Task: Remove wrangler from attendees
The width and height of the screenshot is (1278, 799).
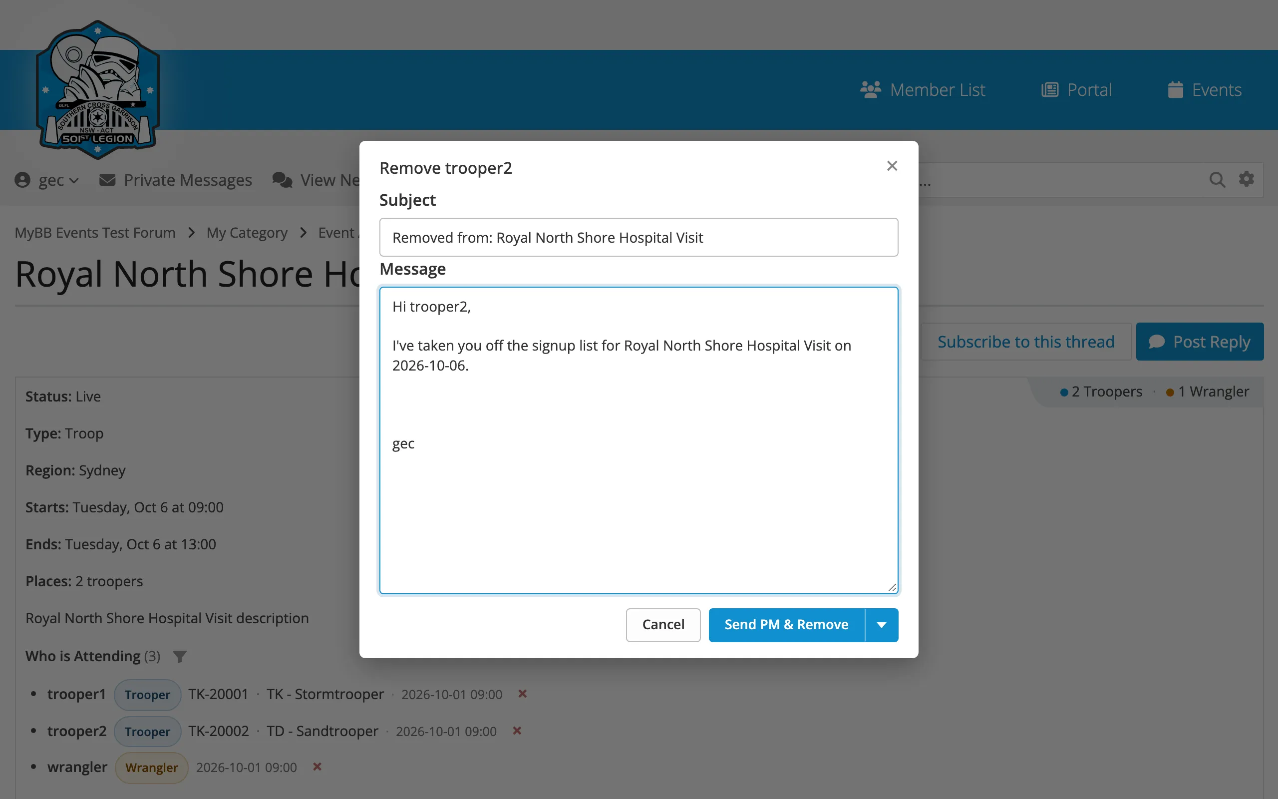Action: [x=317, y=767]
